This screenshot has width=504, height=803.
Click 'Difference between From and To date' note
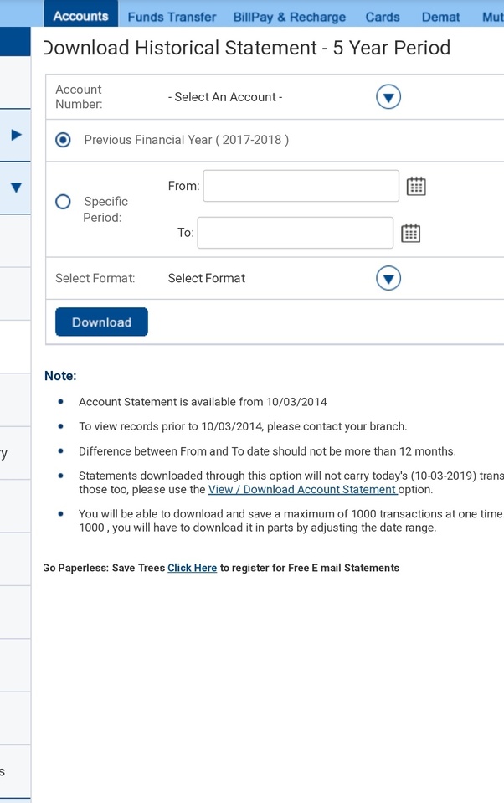[267, 451]
